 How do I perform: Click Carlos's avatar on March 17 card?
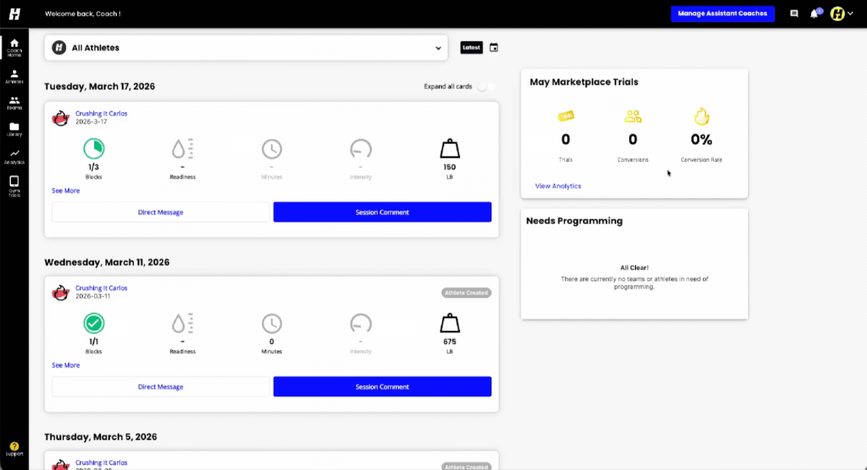pos(60,117)
